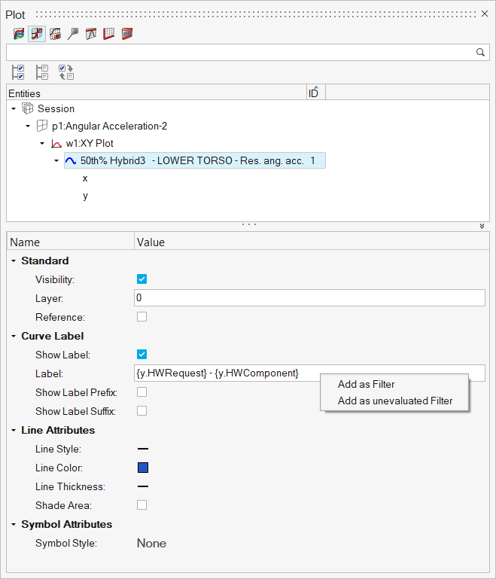Uncheck the Visibility checkbox
This screenshot has width=496, height=579.
point(141,279)
